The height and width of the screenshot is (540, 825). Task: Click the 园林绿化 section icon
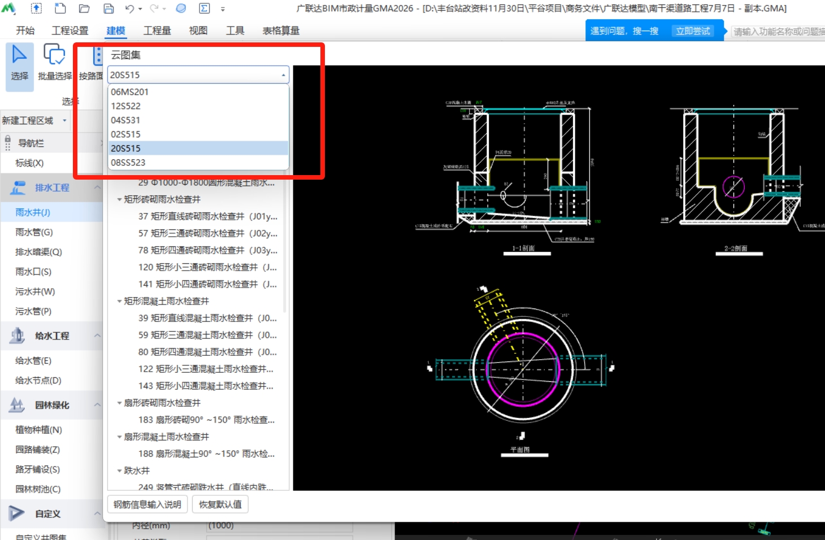(x=18, y=405)
